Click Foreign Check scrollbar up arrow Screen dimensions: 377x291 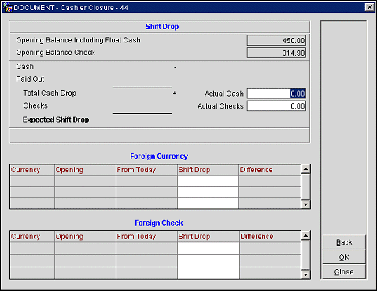(305, 235)
